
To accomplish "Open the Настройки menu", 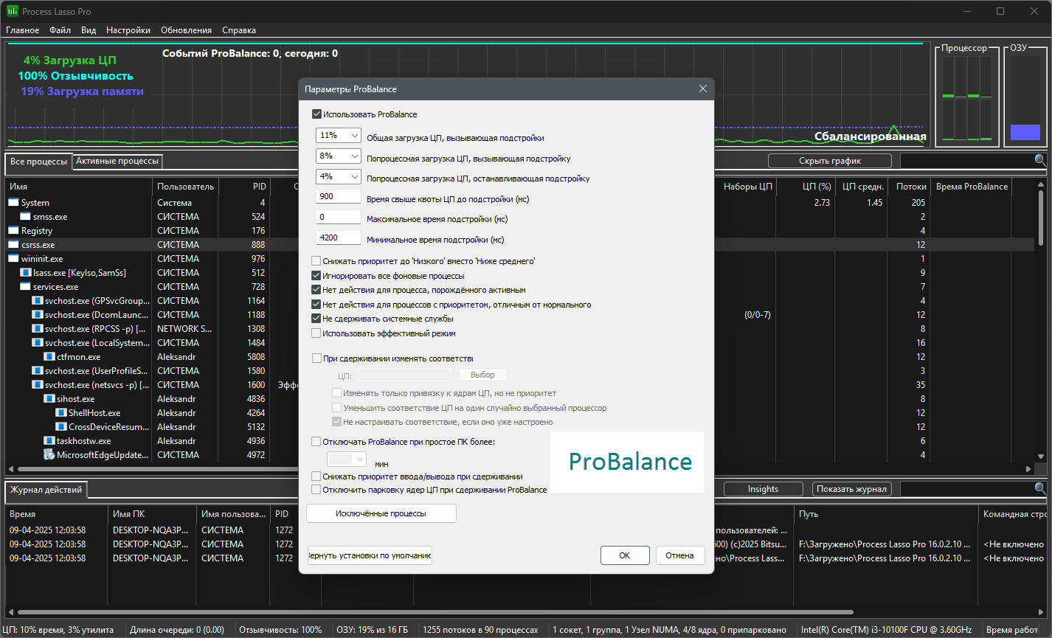I will (128, 30).
